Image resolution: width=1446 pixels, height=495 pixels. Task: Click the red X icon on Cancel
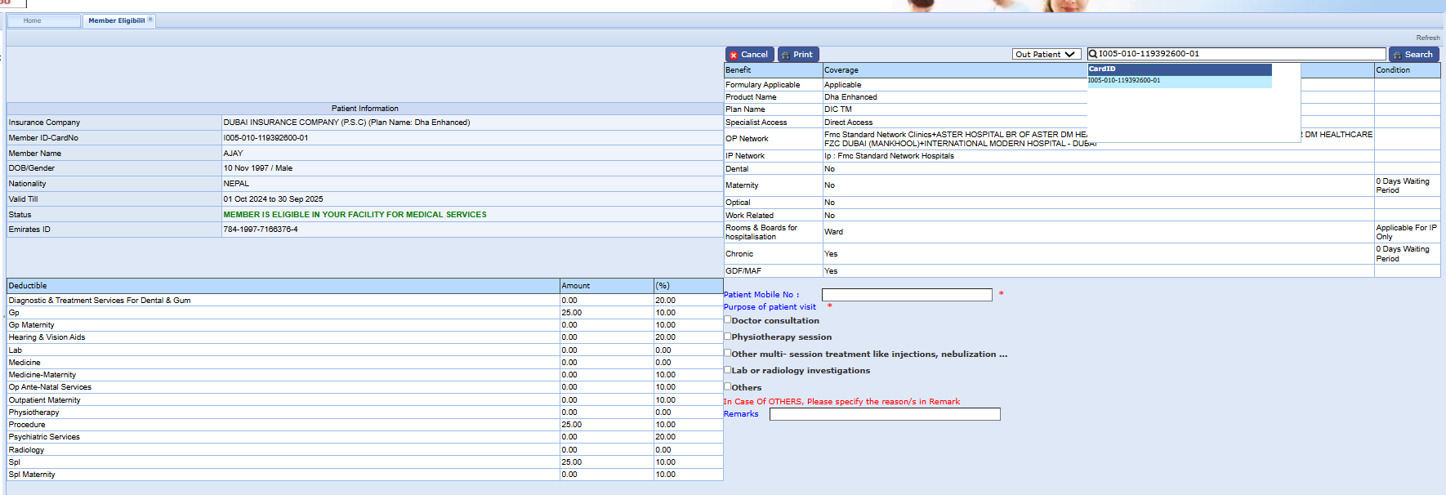coord(734,56)
